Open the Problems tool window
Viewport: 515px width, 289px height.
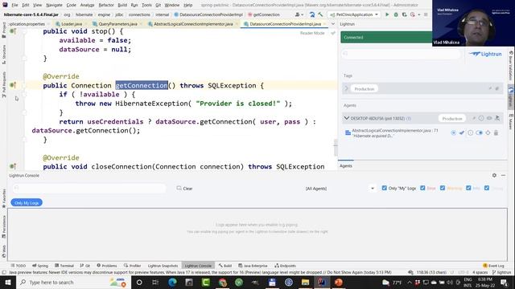click(107, 266)
